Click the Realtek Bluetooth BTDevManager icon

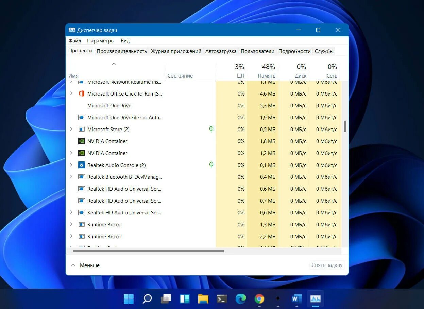(81, 177)
